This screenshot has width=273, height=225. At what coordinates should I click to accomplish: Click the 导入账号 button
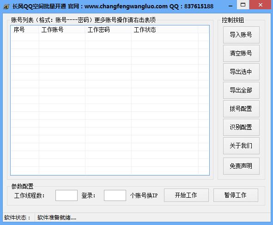pyautogui.click(x=241, y=35)
